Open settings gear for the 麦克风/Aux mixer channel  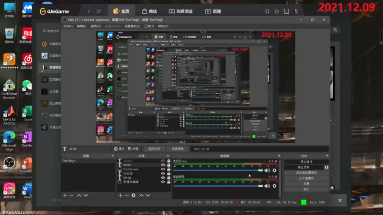pos(274,171)
